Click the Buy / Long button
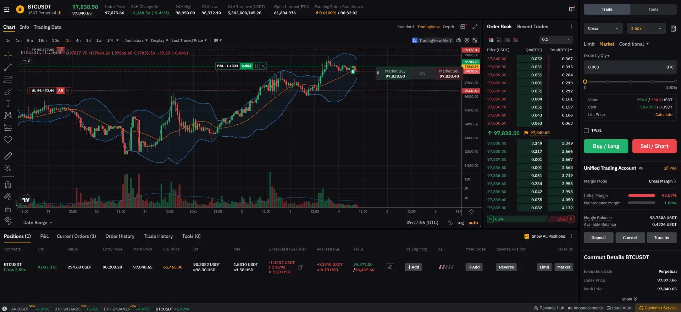Image resolution: width=681 pixels, height=312 pixels. pos(606,146)
